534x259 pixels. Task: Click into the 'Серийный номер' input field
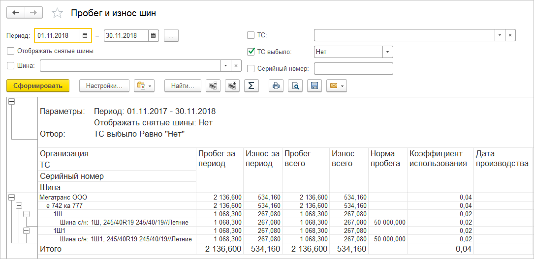click(353, 69)
